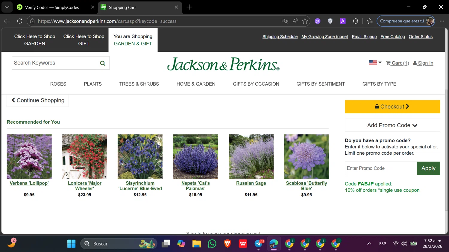Open the GIFTS BY SENTIMENT menu
Viewport: 449px width, 252px height.
coord(321,84)
